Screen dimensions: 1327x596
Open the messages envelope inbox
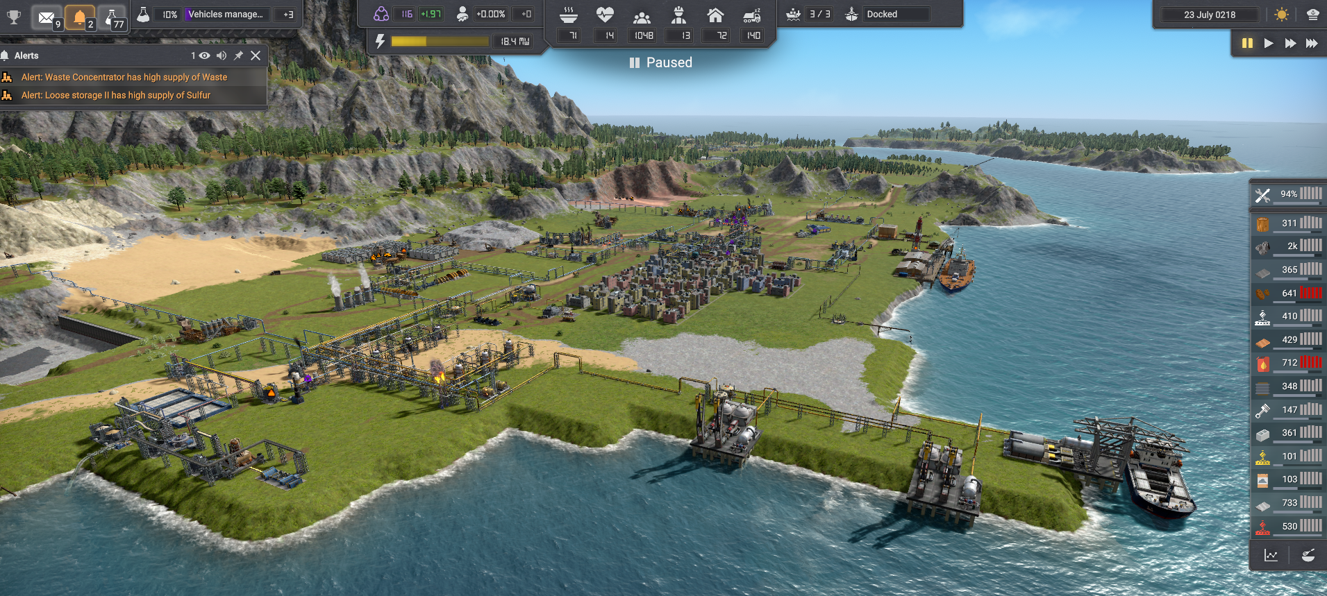(x=47, y=17)
